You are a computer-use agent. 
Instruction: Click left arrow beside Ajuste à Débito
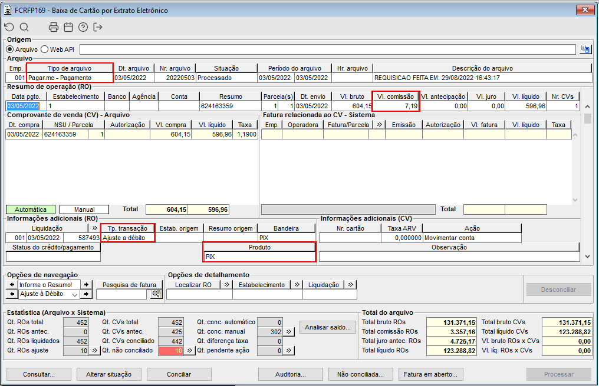12,294
